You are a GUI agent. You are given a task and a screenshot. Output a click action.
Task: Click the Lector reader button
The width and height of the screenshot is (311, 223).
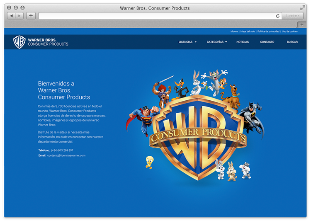tap(293, 16)
